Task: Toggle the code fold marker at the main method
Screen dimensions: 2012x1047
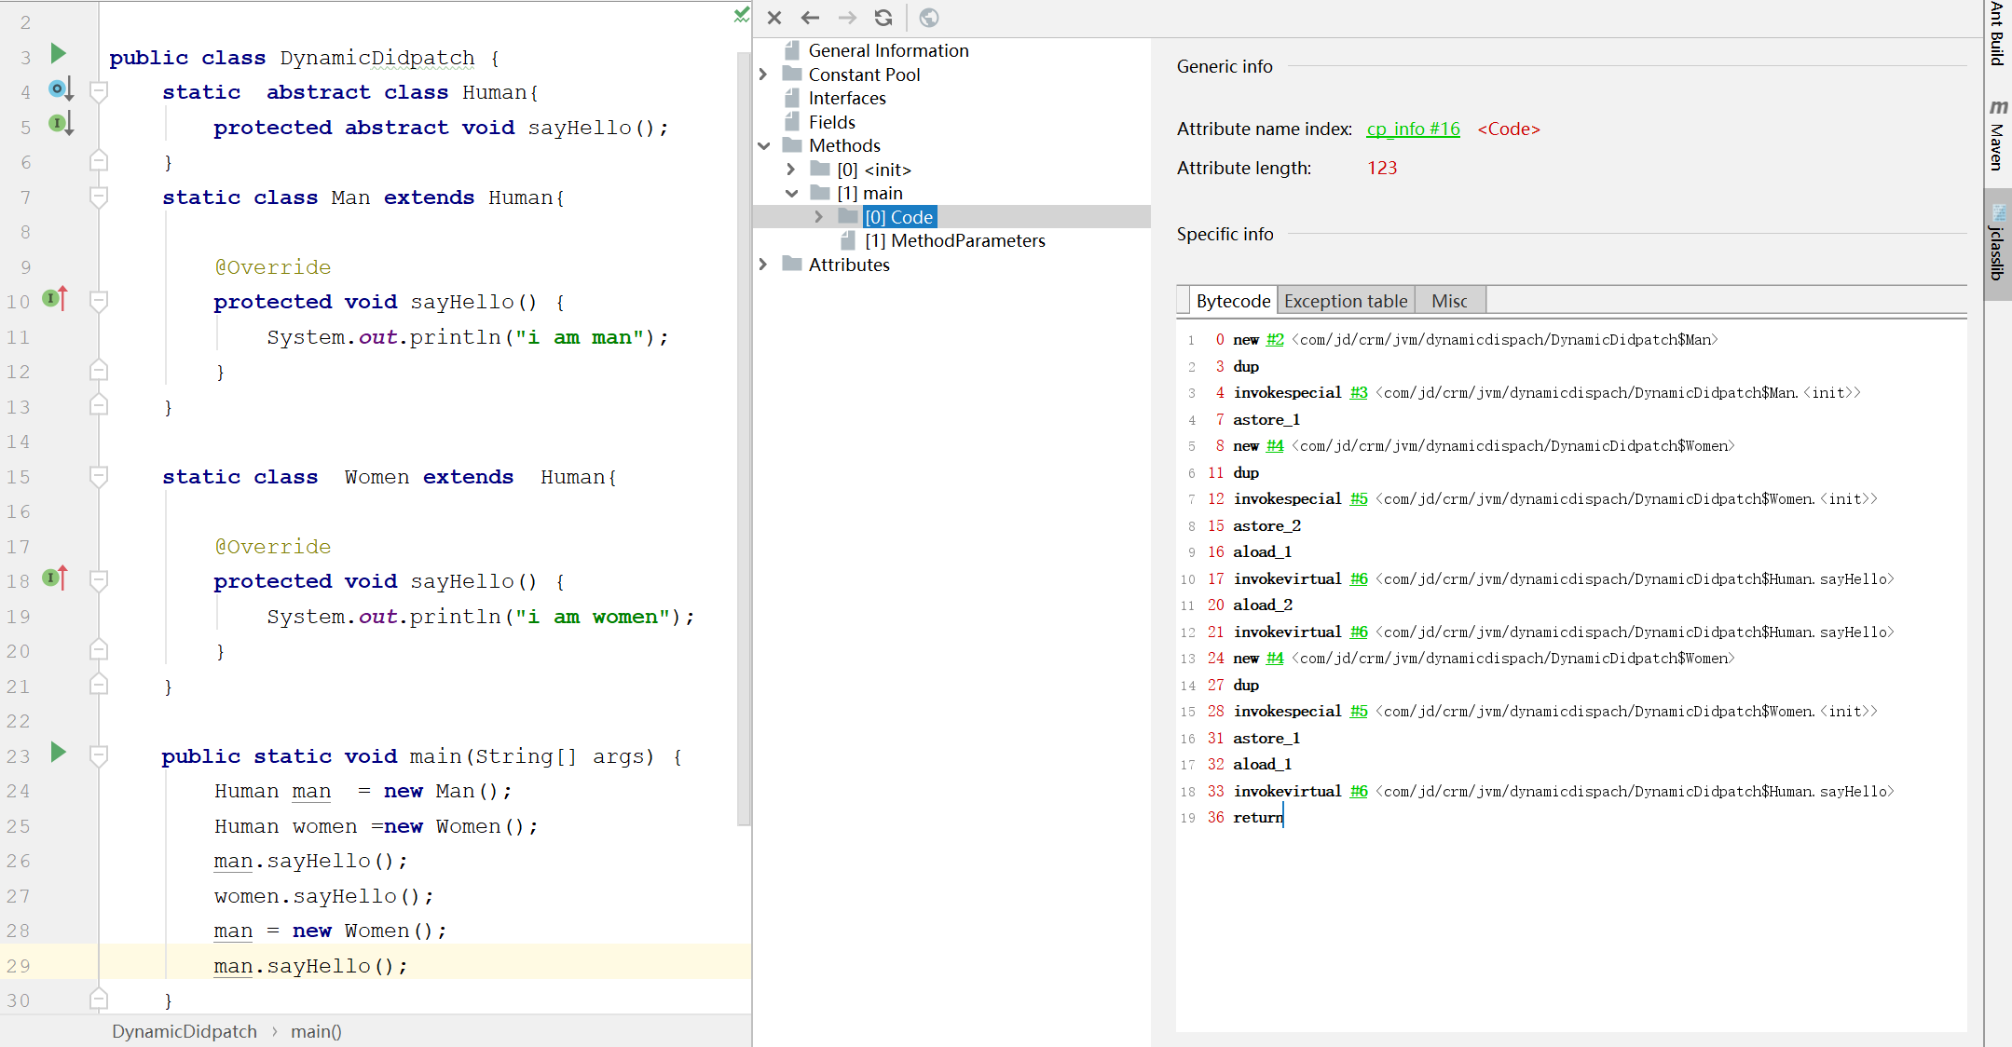Action: 98,755
